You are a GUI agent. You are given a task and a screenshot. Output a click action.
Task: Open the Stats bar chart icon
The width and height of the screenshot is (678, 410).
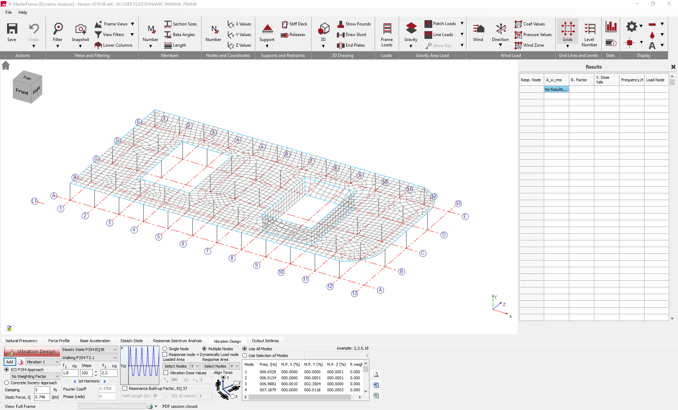(611, 27)
